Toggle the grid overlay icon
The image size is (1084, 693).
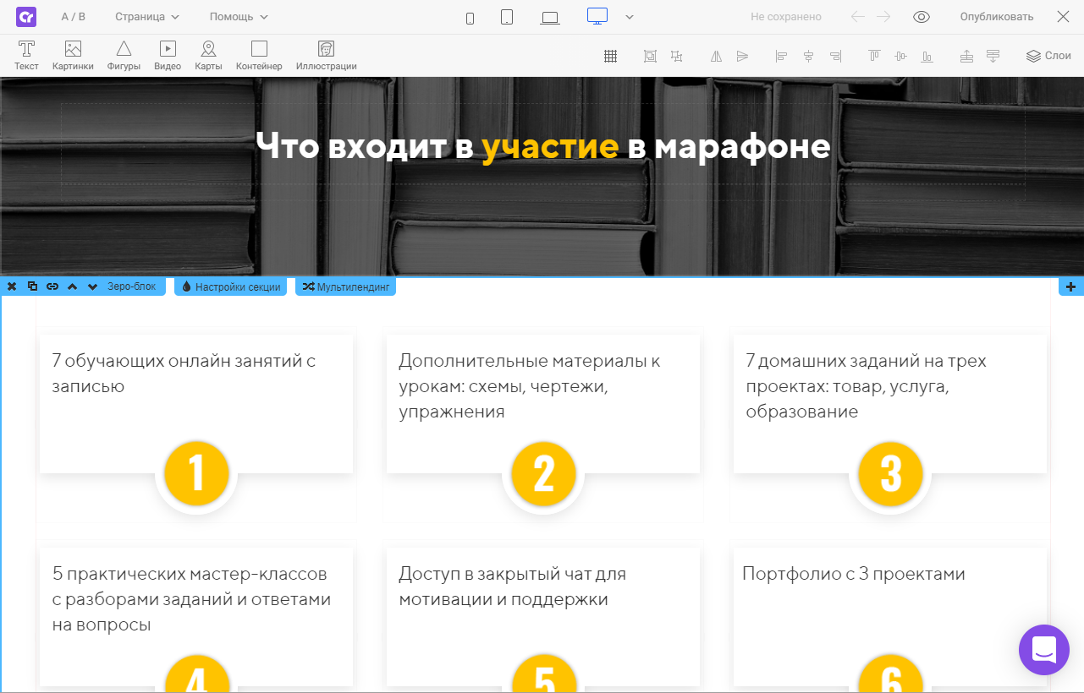pyautogui.click(x=610, y=57)
